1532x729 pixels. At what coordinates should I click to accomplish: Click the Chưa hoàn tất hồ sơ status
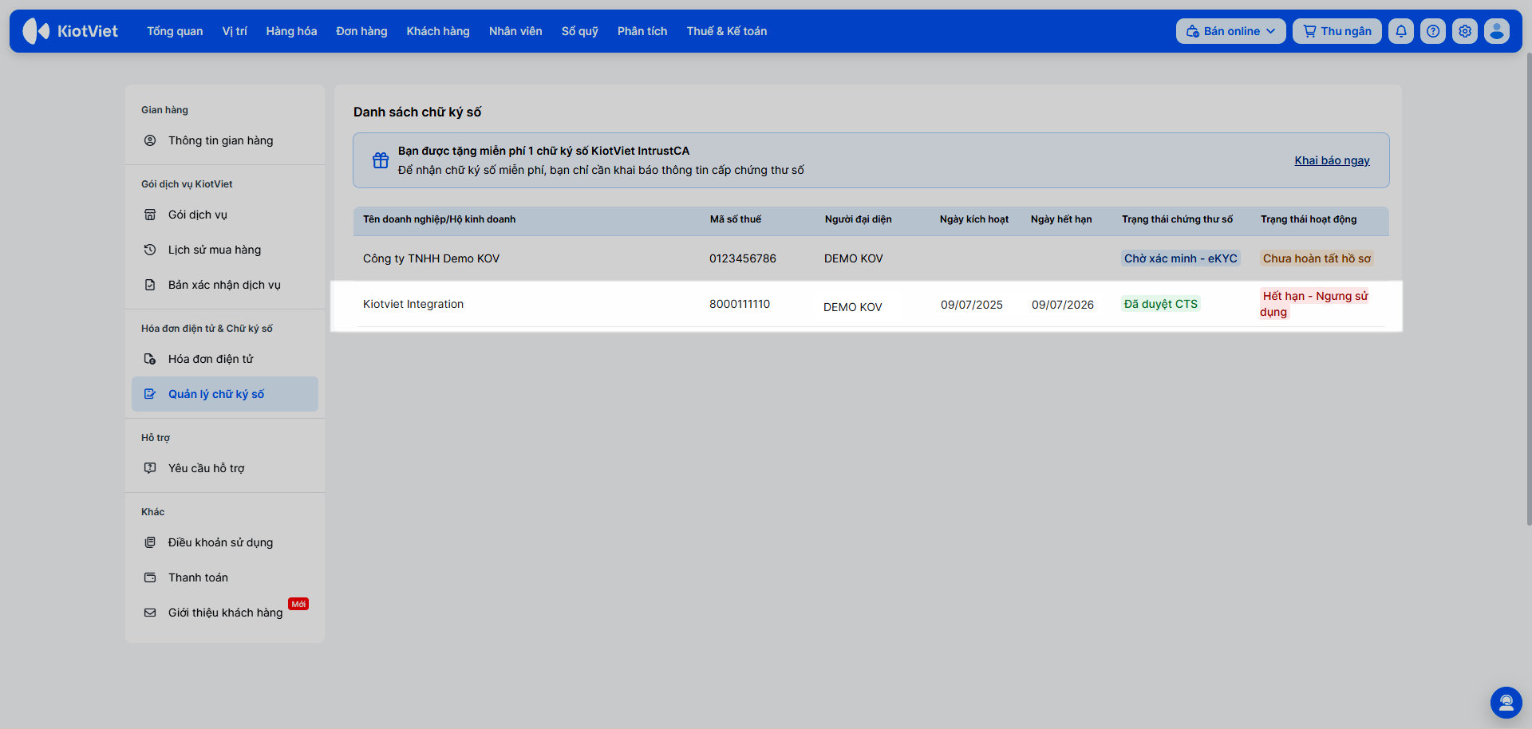(x=1317, y=258)
